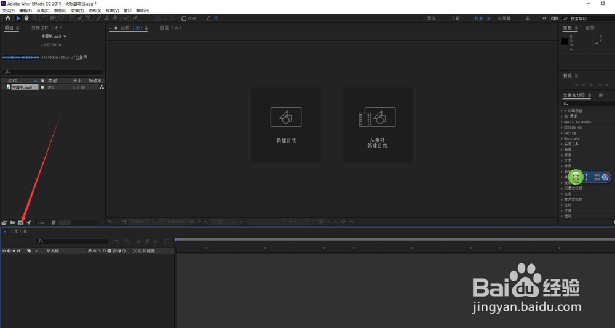The height and width of the screenshot is (328, 615).
Task: Select the Eraser tool
Action: pos(115,18)
